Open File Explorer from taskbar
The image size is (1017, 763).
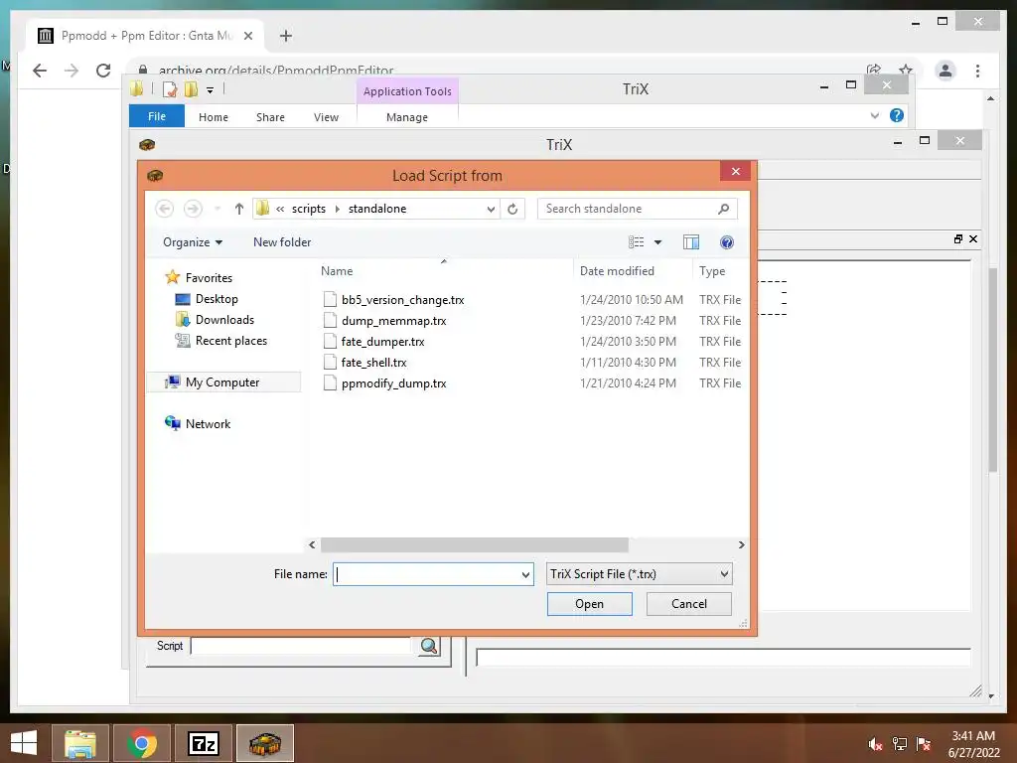[80, 743]
